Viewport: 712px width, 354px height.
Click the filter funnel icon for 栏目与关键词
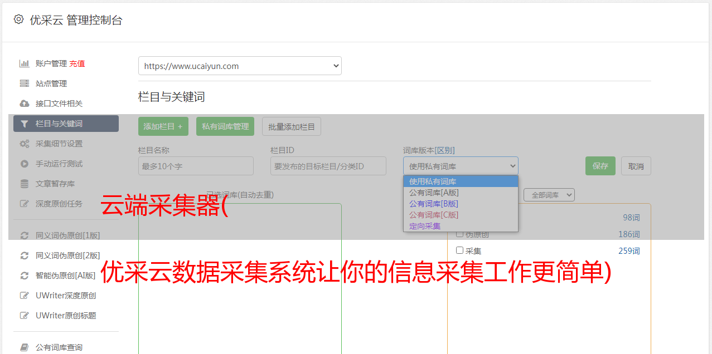click(24, 124)
